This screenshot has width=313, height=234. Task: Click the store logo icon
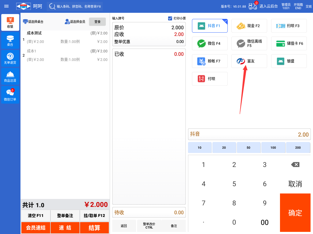[x=24, y=6]
